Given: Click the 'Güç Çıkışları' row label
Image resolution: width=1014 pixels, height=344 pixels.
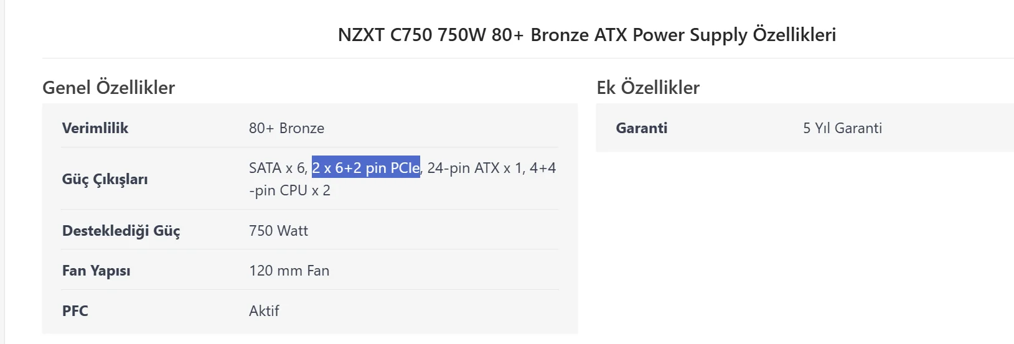Looking at the screenshot, I should pyautogui.click(x=105, y=179).
